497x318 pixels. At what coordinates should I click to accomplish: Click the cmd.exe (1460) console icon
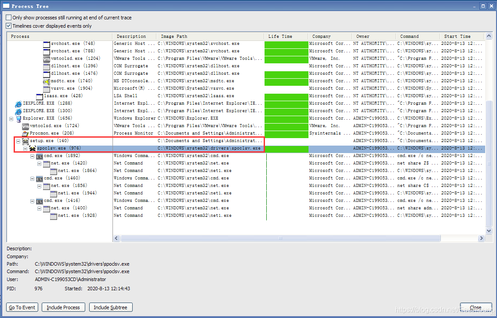tap(39, 179)
